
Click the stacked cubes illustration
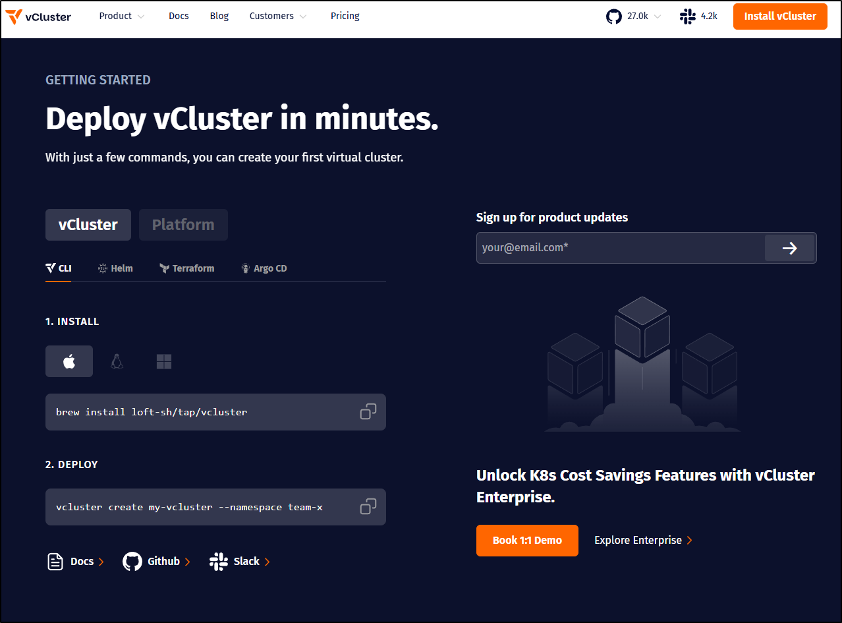click(x=642, y=365)
